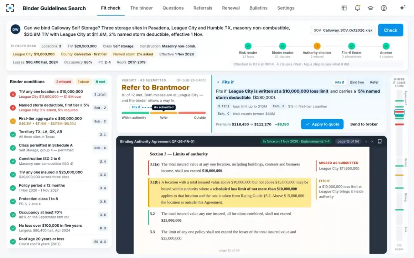Open clause tag End. 2 in conditions list
The width and height of the screenshot is (414, 258).
pyautogui.click(x=100, y=108)
